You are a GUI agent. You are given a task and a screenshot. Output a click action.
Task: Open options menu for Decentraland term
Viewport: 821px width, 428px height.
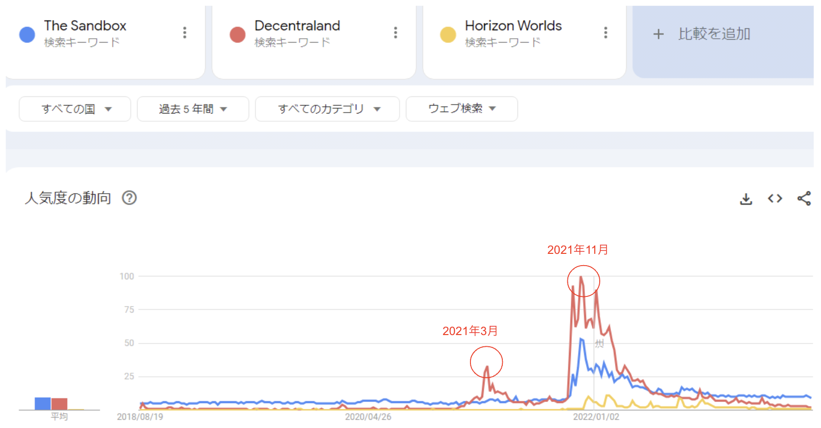pyautogui.click(x=396, y=33)
